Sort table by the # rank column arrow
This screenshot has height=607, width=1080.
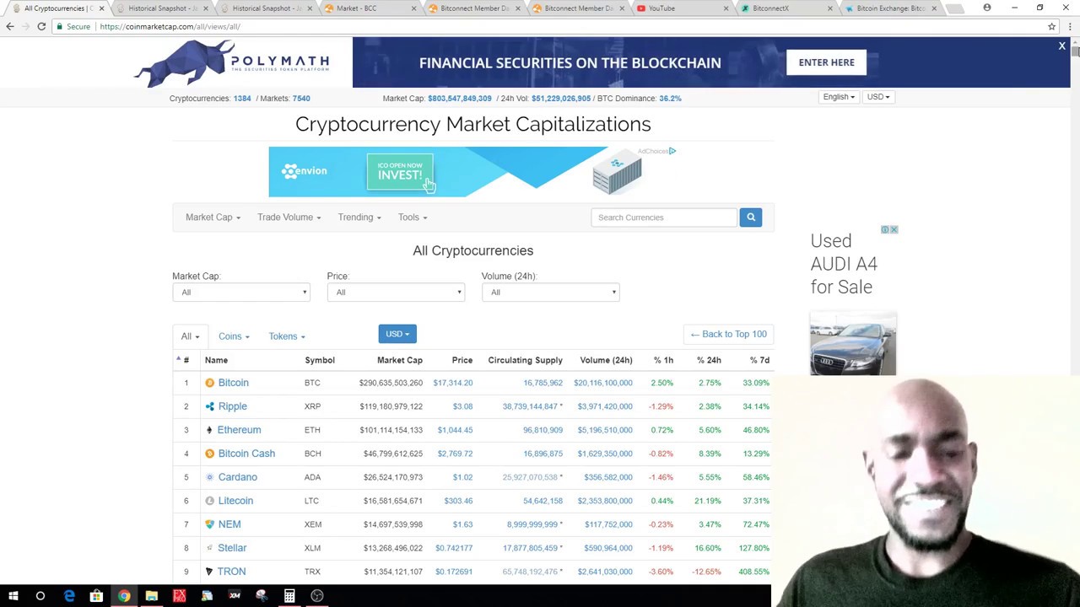coord(178,359)
